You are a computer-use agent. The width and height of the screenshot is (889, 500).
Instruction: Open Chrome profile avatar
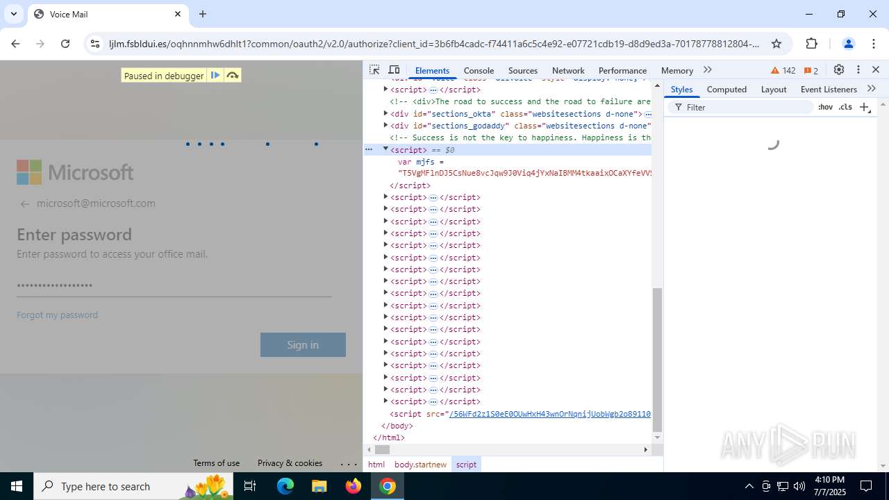848,44
